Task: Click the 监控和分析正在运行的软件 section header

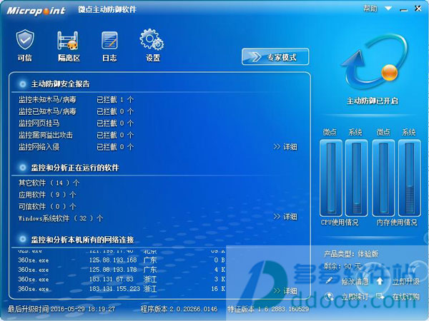Action: pos(74,168)
